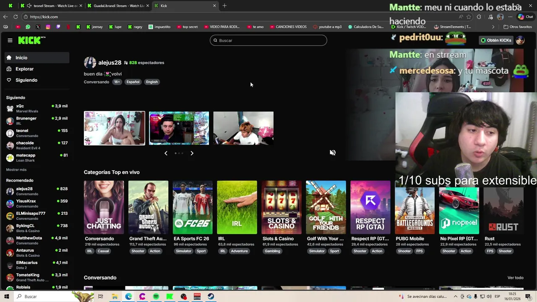Open alejus28 featured streamer name
The width and height of the screenshot is (537, 302).
(x=109, y=62)
